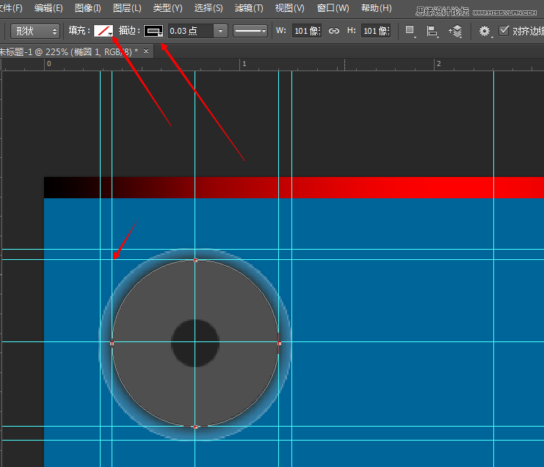The image size is (544, 467).
Task: Open the 帮助(H) menu
Action: [x=376, y=7]
